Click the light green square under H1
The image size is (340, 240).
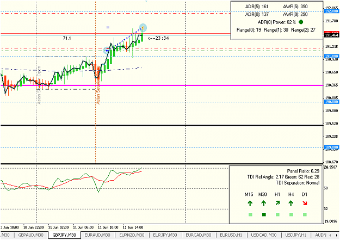coord(277,214)
